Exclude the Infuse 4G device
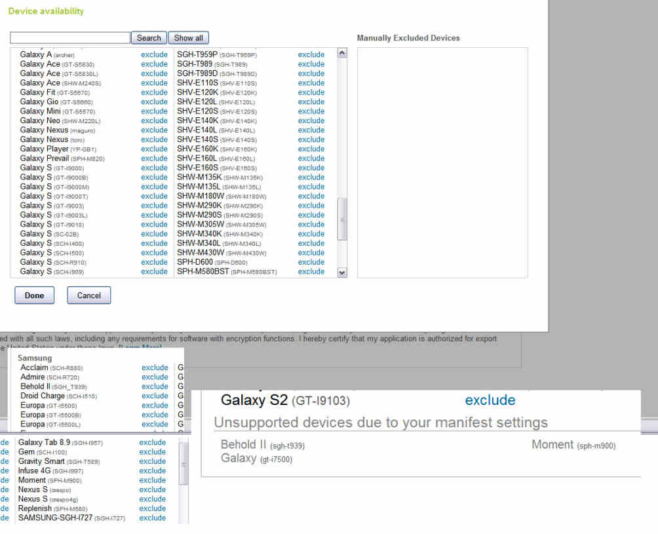 click(152, 471)
